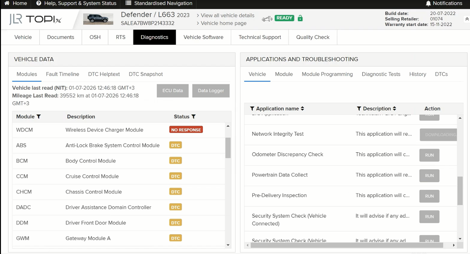This screenshot has height=254, width=470.
Task: Select the Modules sub-tab
Action: 27,74
